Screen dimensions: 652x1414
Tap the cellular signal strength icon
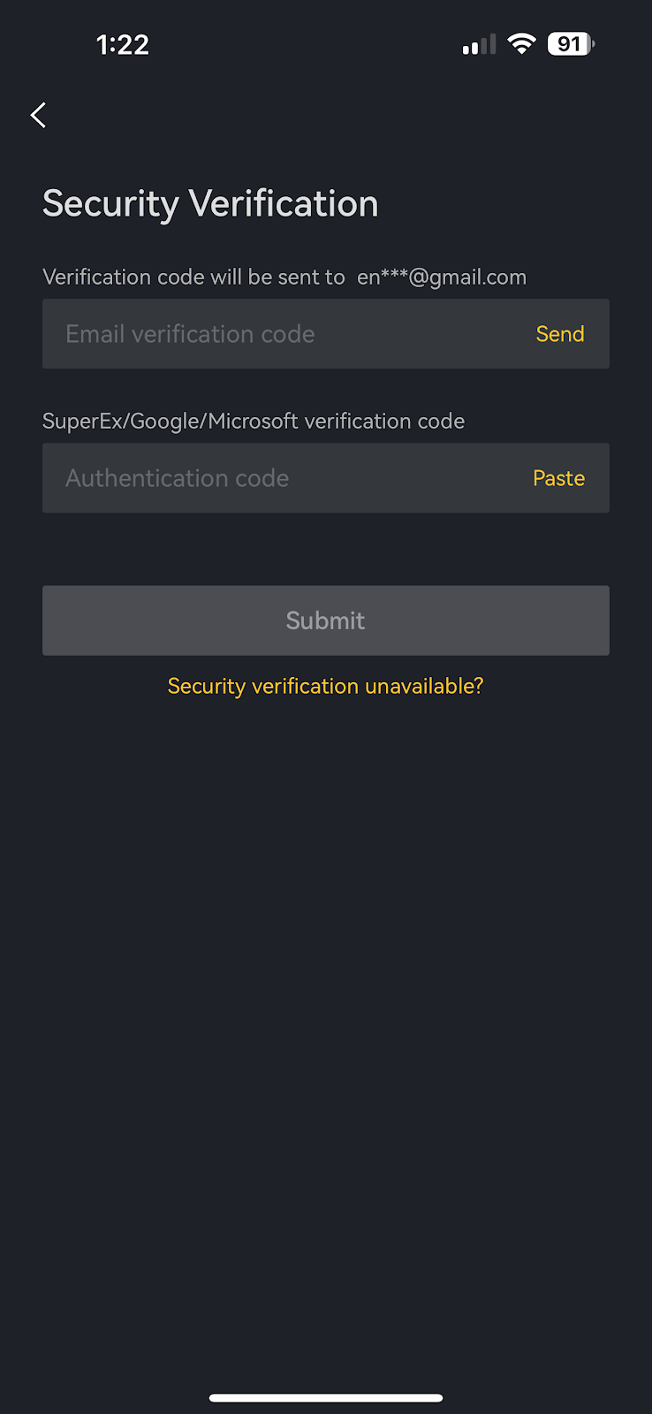click(x=479, y=45)
